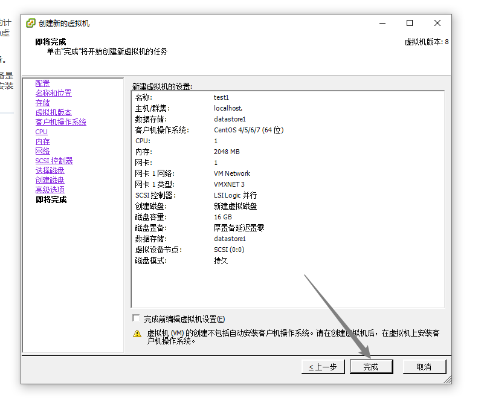Image resolution: width=487 pixels, height=400 pixels.
Task: Open the 虚拟机版本 wizard step
Action: (54, 112)
